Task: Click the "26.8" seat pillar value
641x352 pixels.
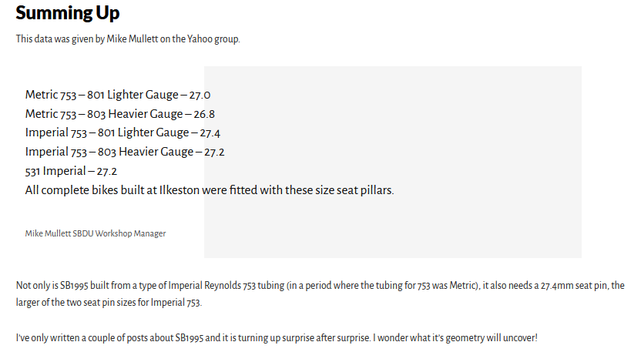Action: pos(204,114)
